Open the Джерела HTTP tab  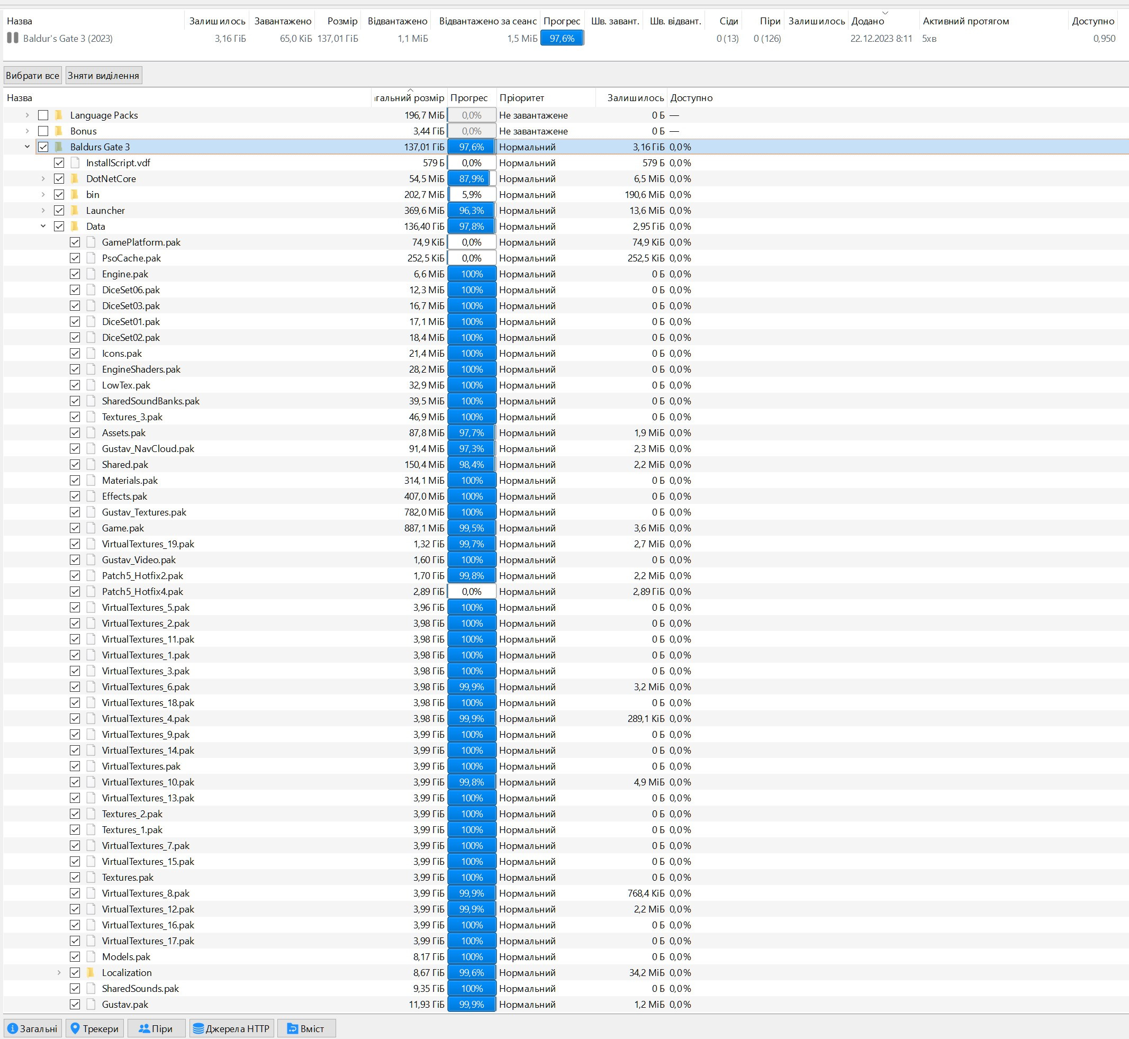[231, 1028]
